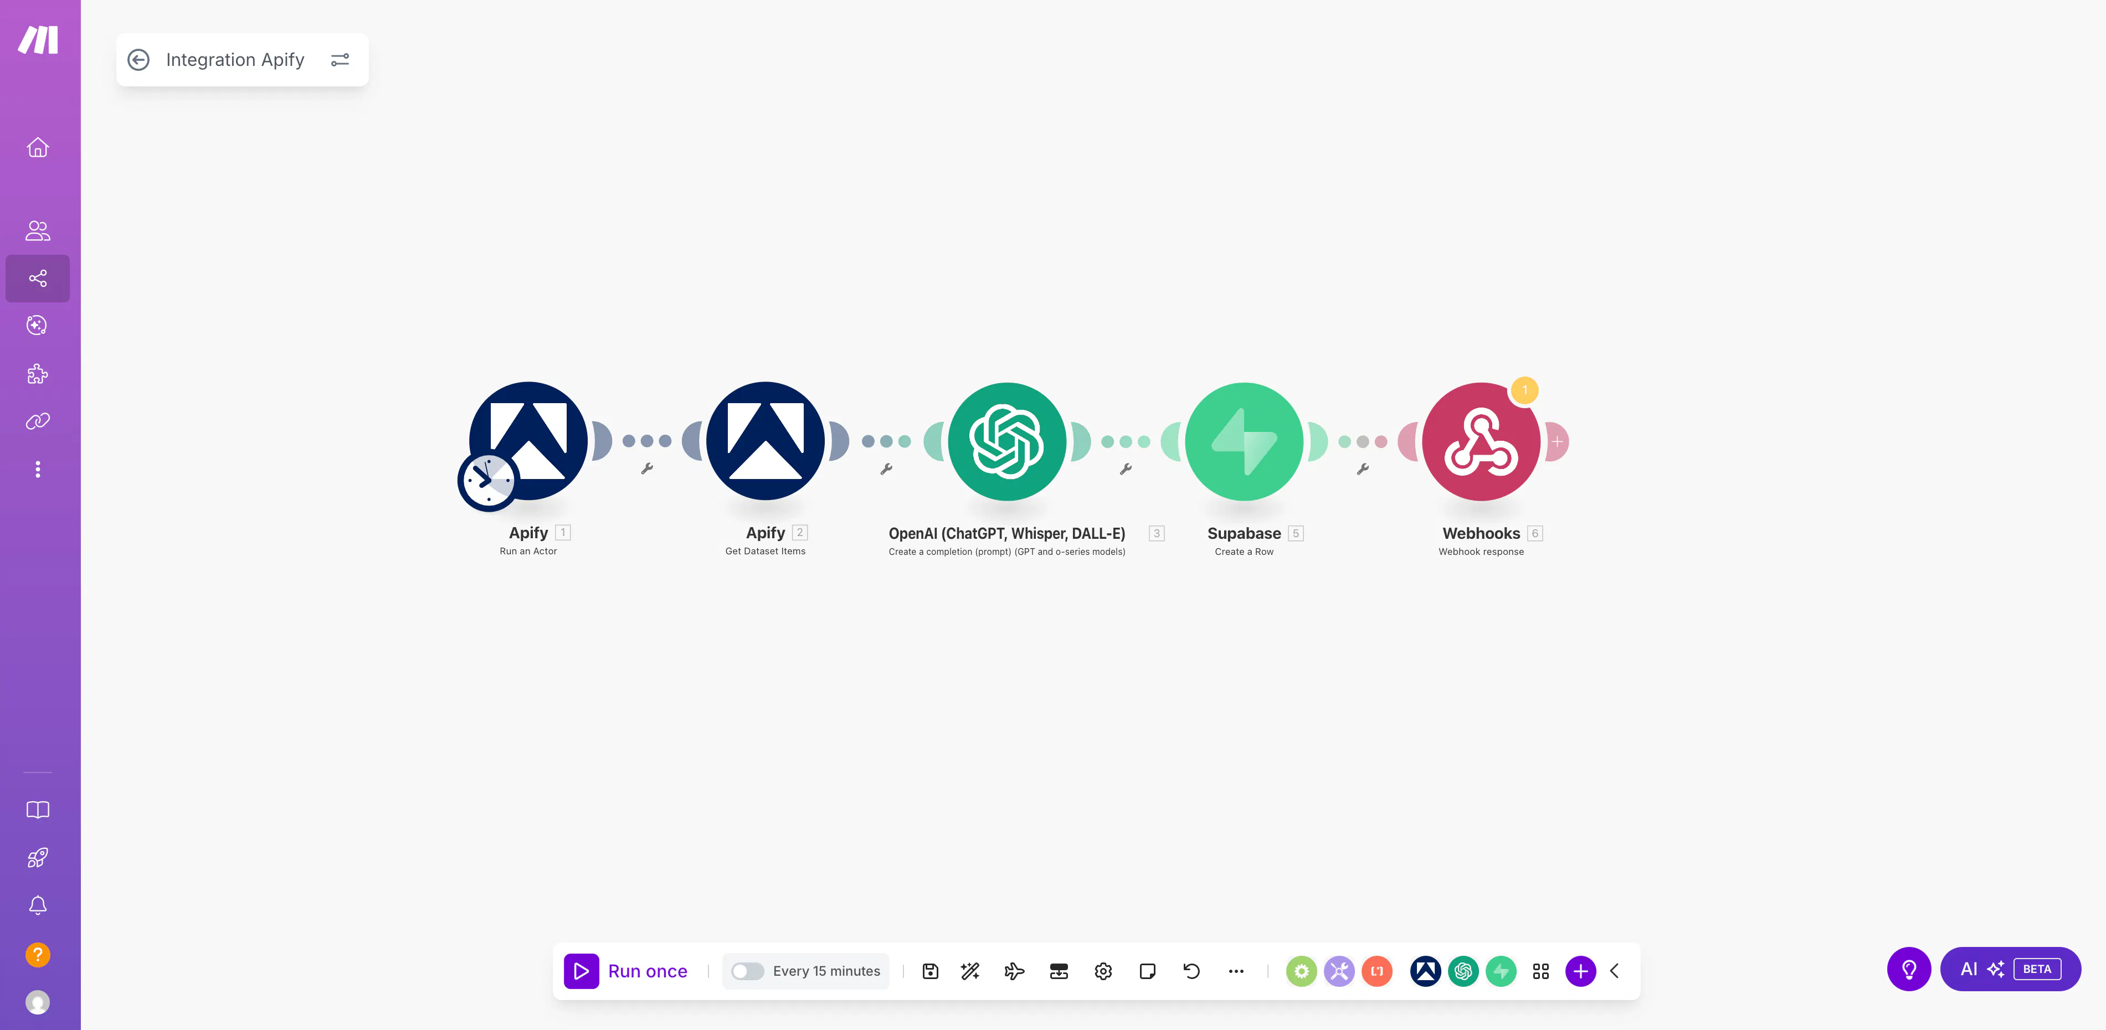
Task: Open the orange Help question mark
Action: coord(38,955)
